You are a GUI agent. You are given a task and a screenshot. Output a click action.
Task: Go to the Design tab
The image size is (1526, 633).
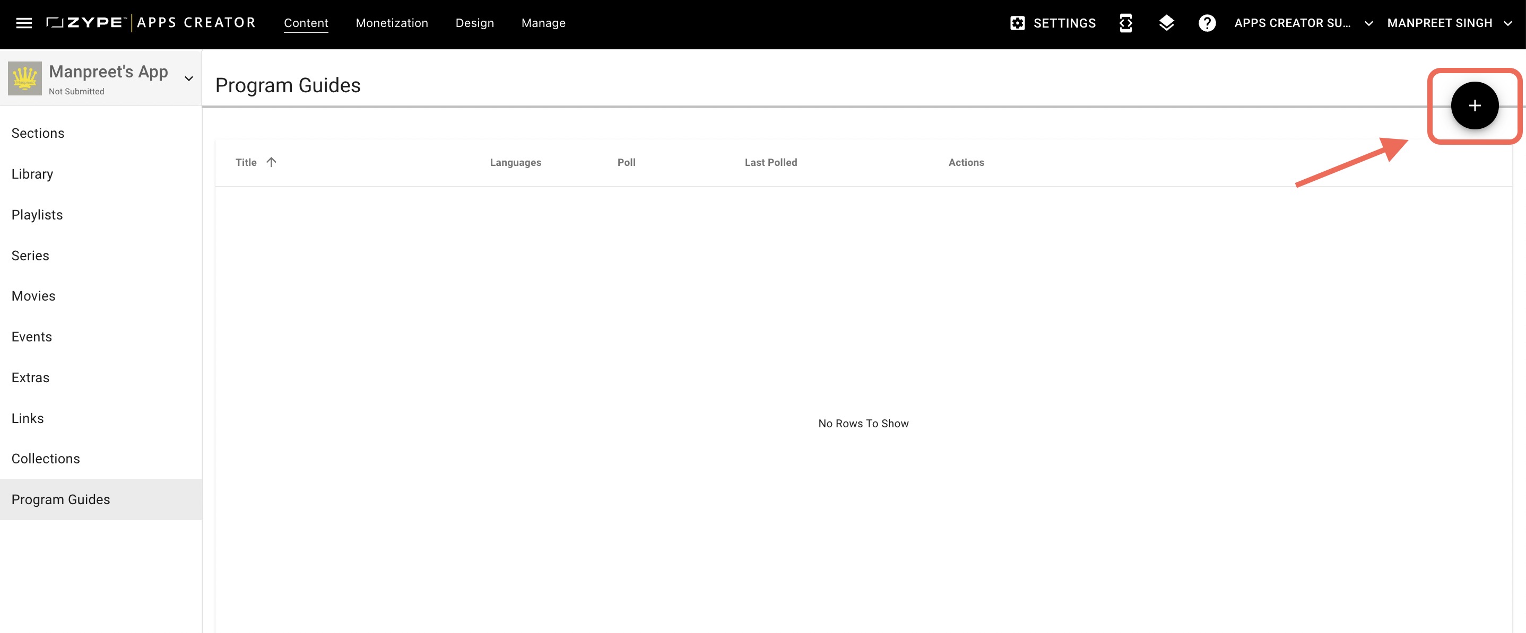(x=474, y=23)
